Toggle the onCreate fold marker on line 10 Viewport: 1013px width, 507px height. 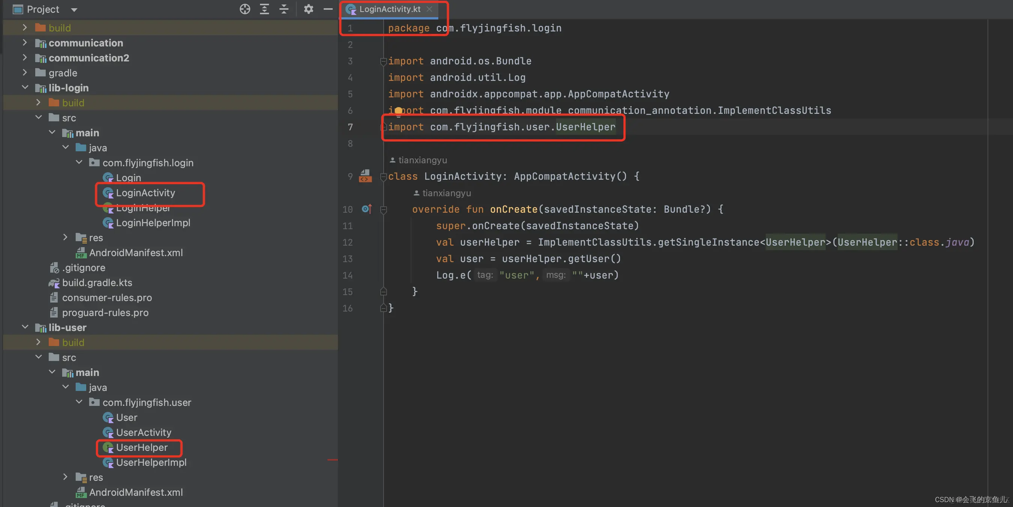pyautogui.click(x=383, y=210)
